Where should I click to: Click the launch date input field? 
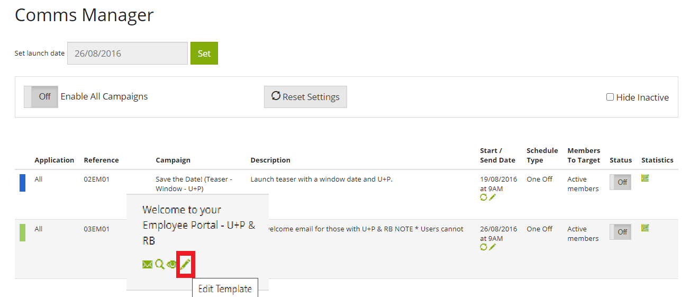pyautogui.click(x=128, y=53)
